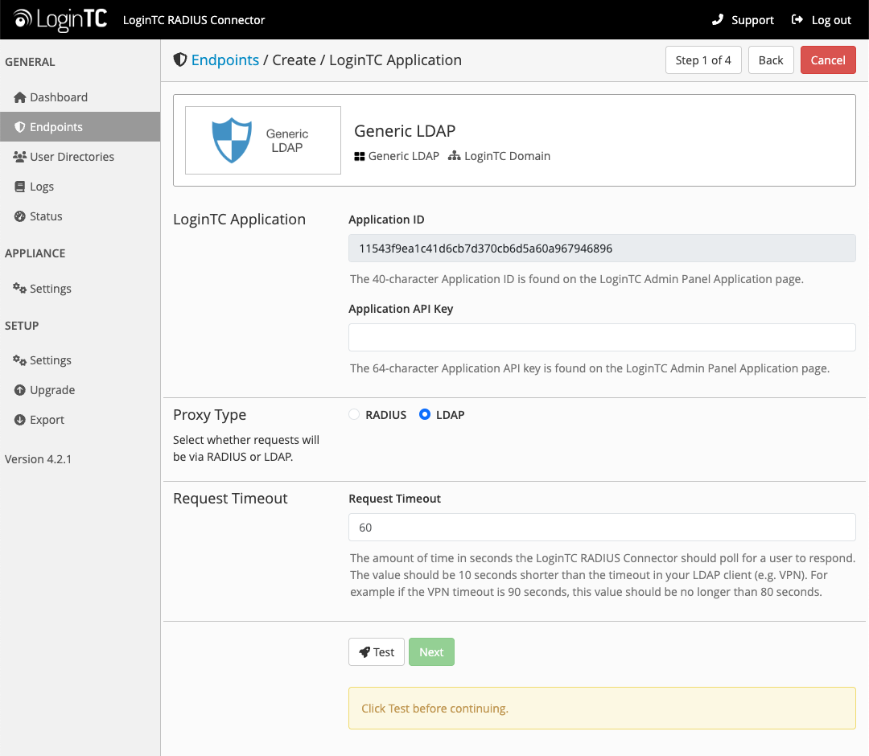
Task: Click the Generic LDAP shield thumbnail
Action: click(262, 141)
